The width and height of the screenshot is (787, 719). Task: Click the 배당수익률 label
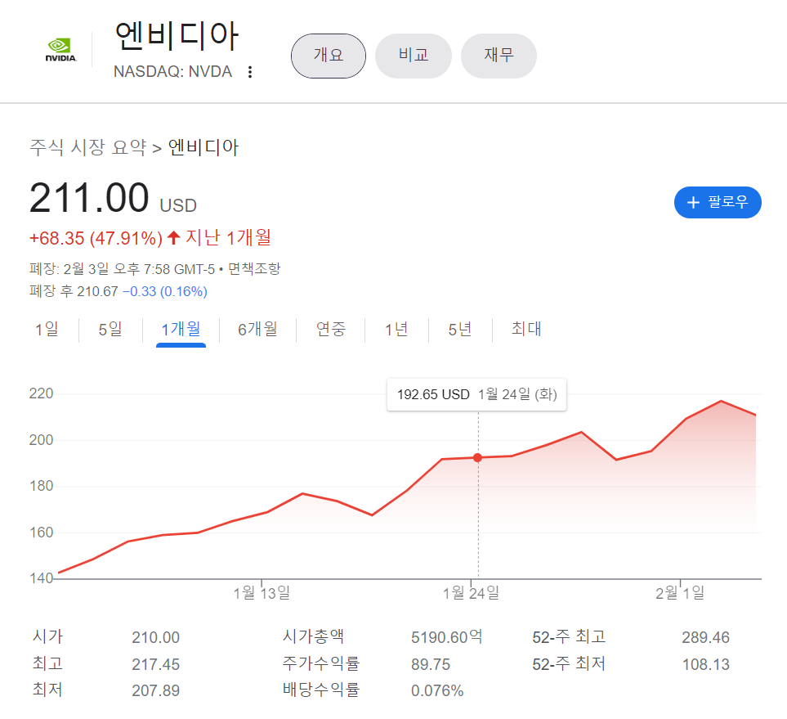pos(321,690)
